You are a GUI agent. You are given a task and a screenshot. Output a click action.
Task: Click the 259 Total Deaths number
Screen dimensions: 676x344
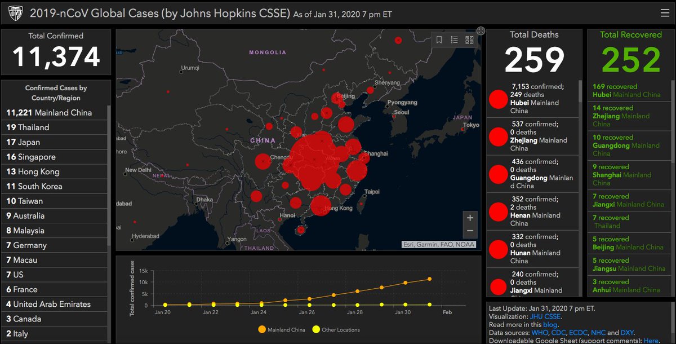click(x=534, y=60)
